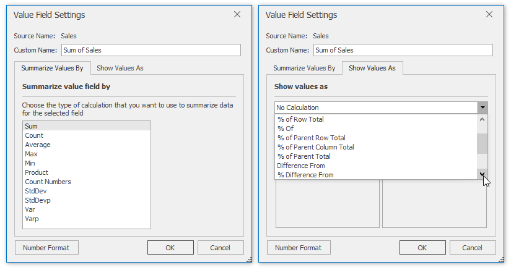The height and width of the screenshot is (270, 511).
Task: Choose Average as the calculation type
Action: [38, 145]
